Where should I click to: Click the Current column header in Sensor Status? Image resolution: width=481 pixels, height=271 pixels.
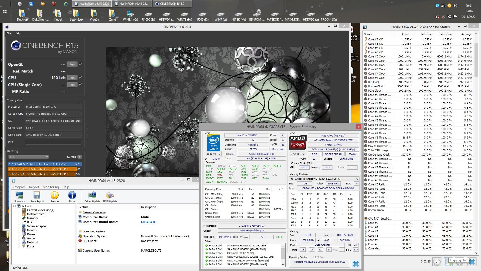tap(407, 34)
